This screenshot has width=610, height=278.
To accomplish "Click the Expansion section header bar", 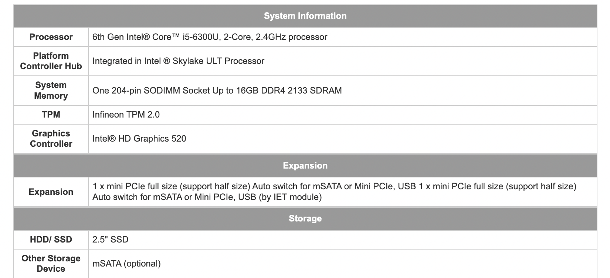I will pyautogui.click(x=305, y=165).
